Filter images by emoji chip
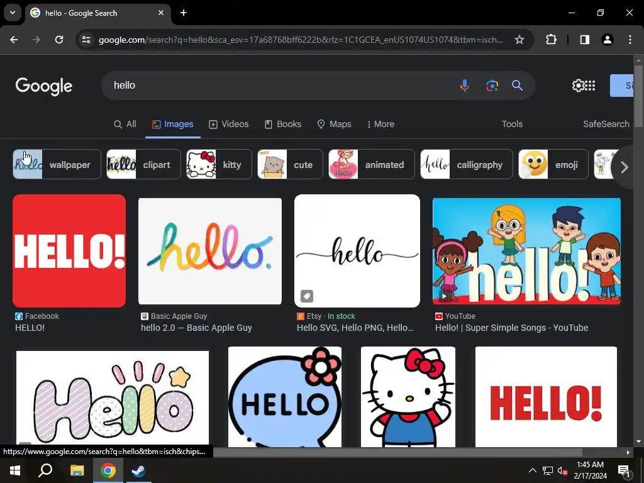This screenshot has width=644, height=483. [x=553, y=164]
